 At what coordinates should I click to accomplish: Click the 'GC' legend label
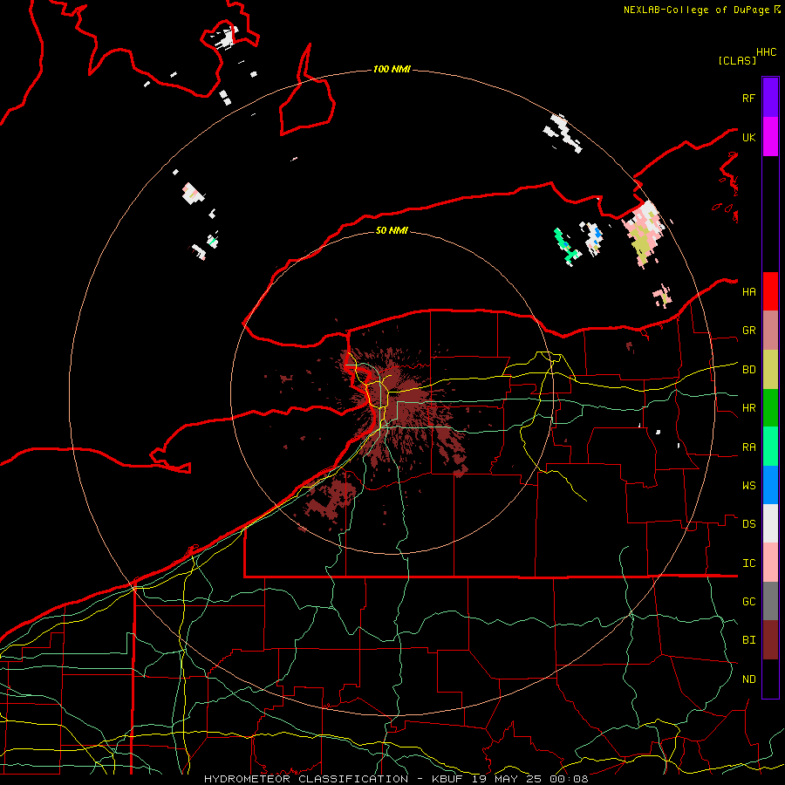pyautogui.click(x=748, y=601)
